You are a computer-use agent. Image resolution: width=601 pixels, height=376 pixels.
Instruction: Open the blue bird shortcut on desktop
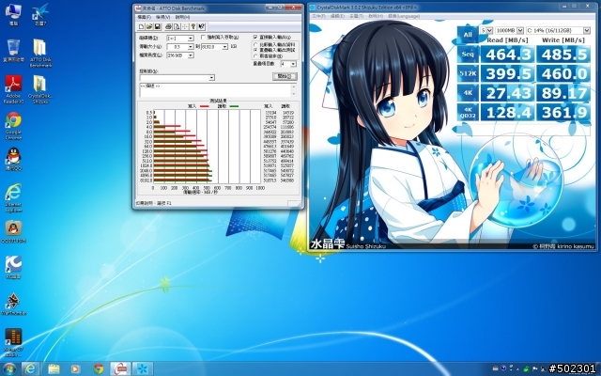coord(40,15)
